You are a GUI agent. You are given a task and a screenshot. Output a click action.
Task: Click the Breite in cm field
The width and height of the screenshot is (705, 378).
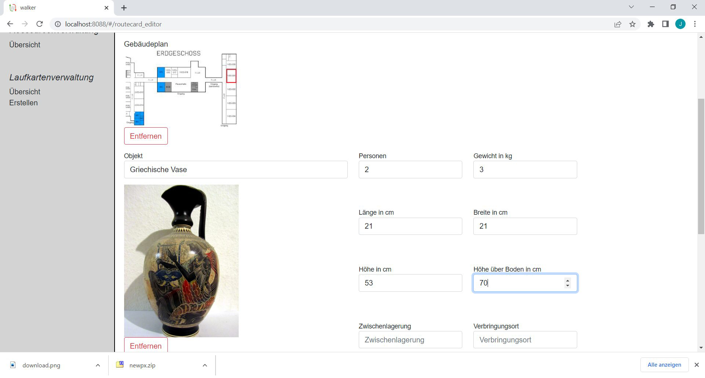(x=525, y=226)
